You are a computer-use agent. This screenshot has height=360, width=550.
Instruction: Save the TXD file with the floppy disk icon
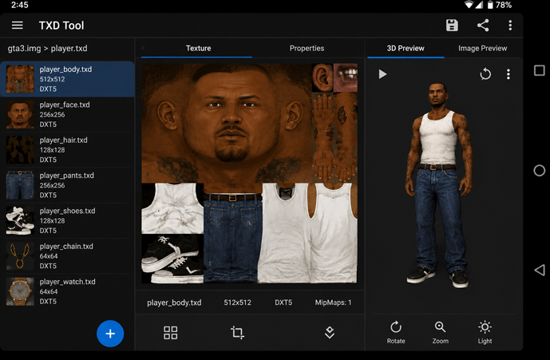[452, 26]
